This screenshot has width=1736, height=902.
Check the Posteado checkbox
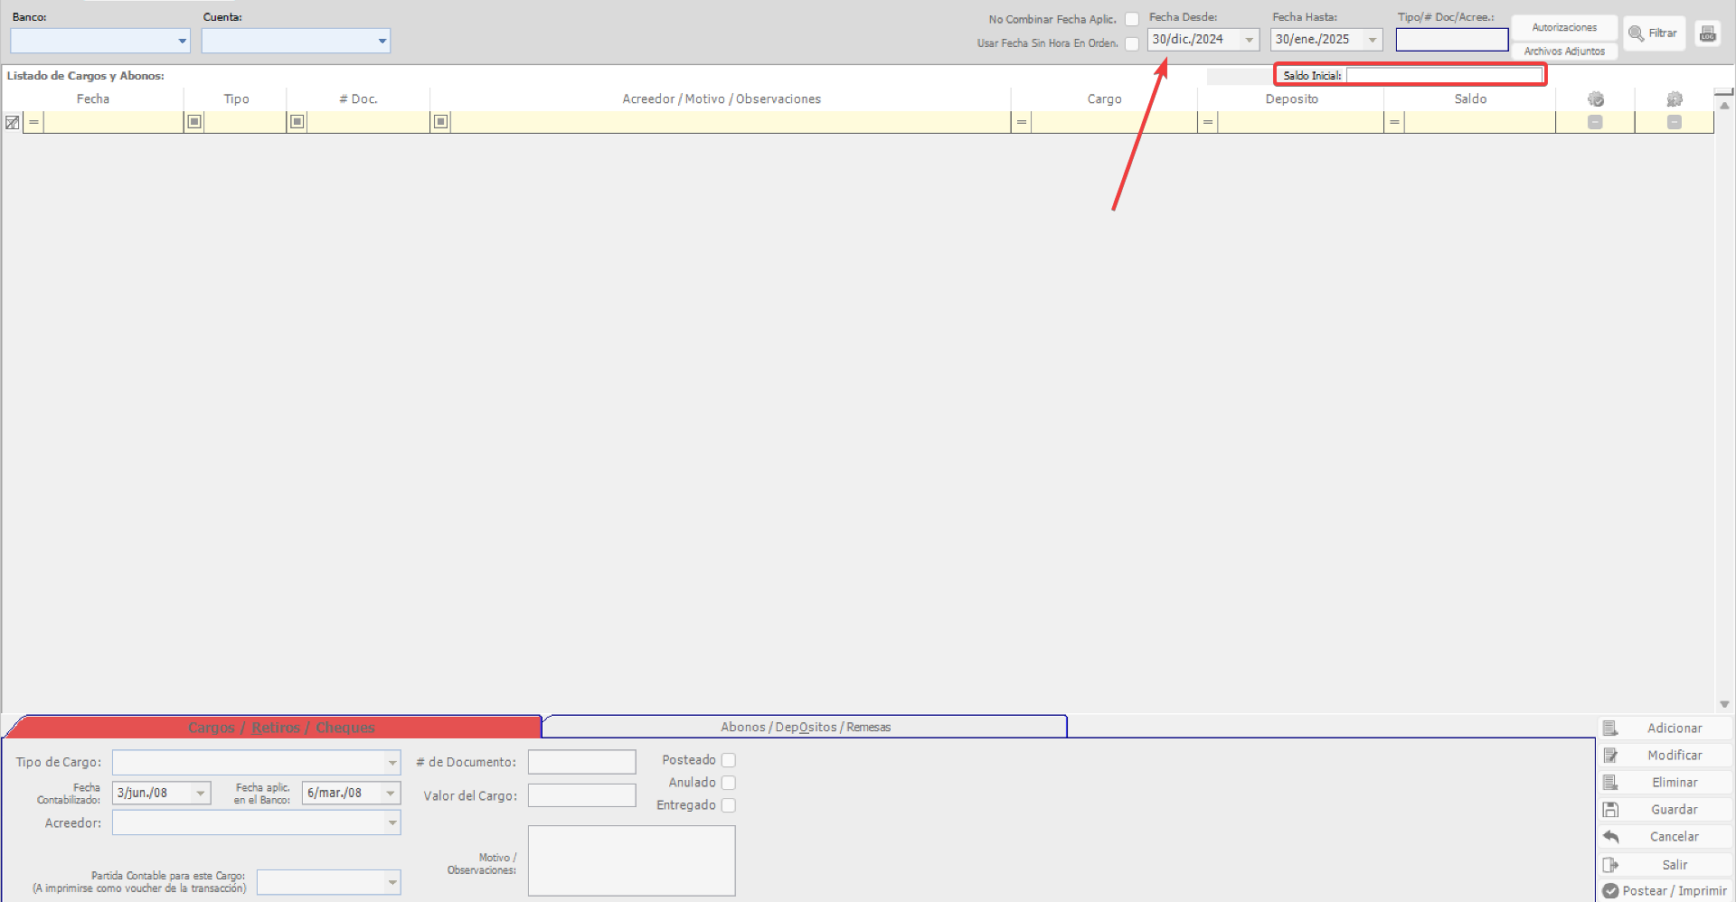[729, 760]
